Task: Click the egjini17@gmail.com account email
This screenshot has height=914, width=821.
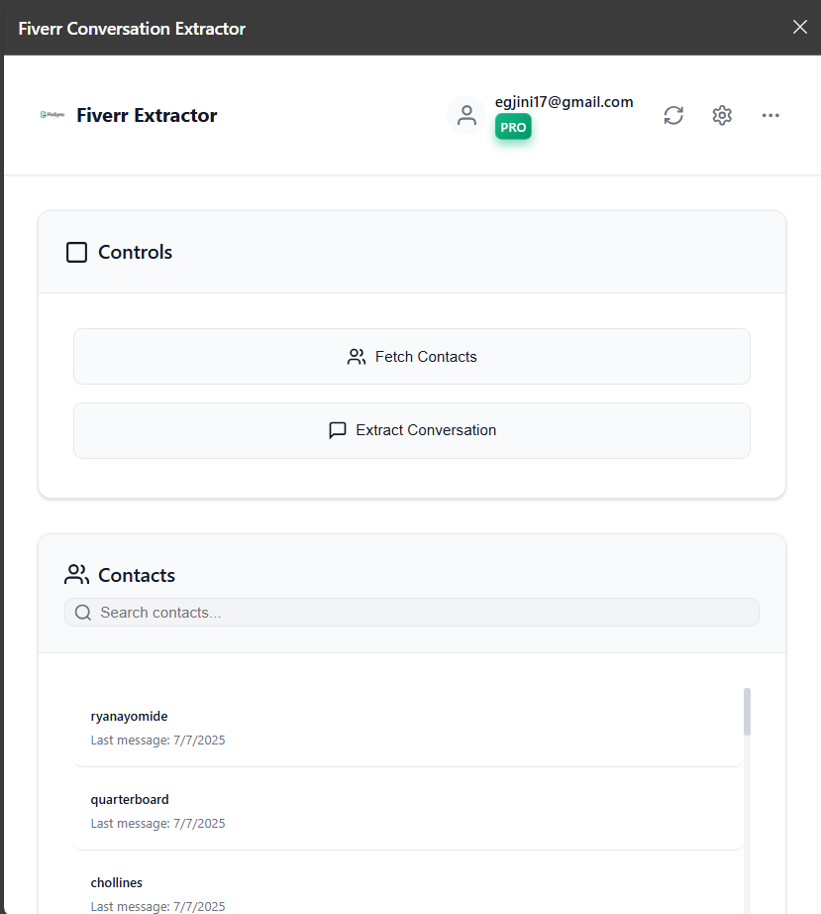Action: [x=564, y=102]
